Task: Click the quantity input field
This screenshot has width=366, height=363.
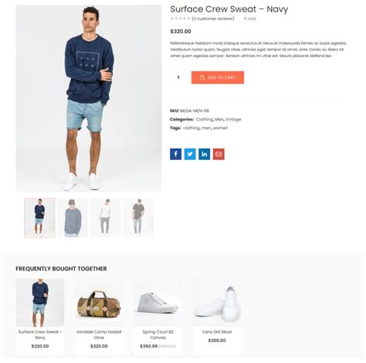Action: tap(178, 77)
